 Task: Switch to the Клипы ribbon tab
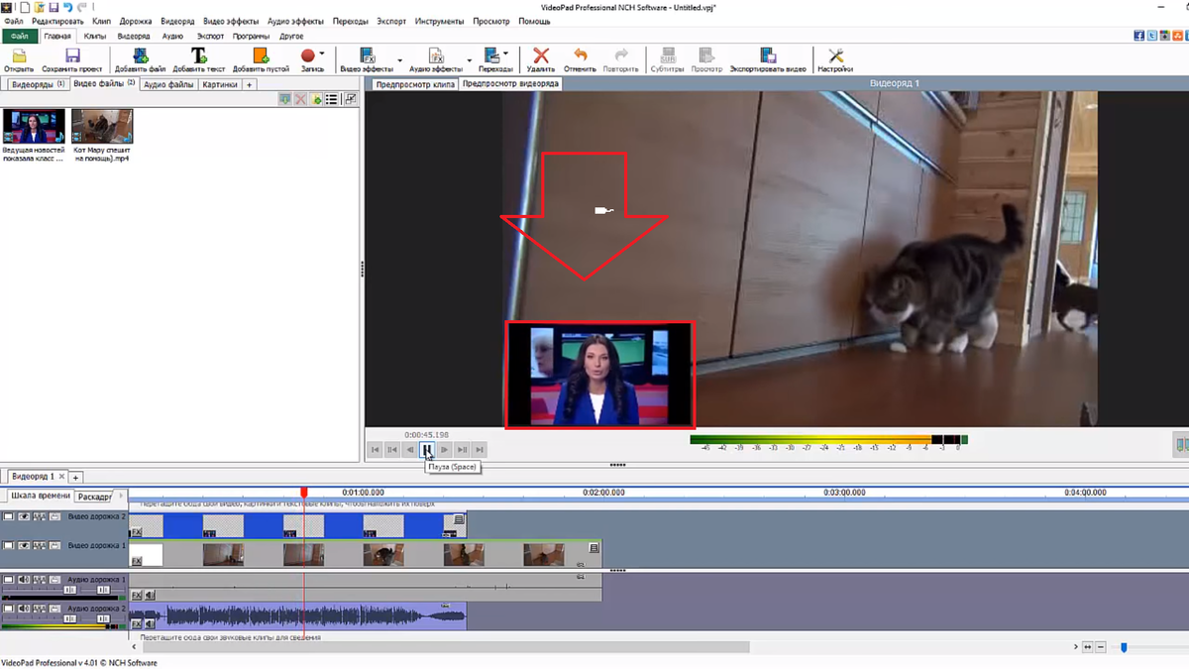95,36
